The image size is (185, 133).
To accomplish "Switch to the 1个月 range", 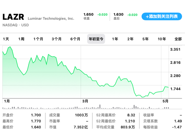I will coord(38,39).
